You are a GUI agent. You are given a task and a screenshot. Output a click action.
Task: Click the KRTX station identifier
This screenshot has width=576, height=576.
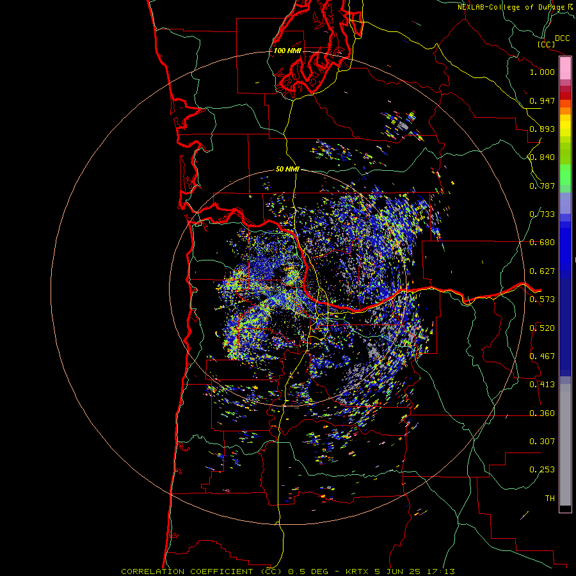tap(358, 572)
